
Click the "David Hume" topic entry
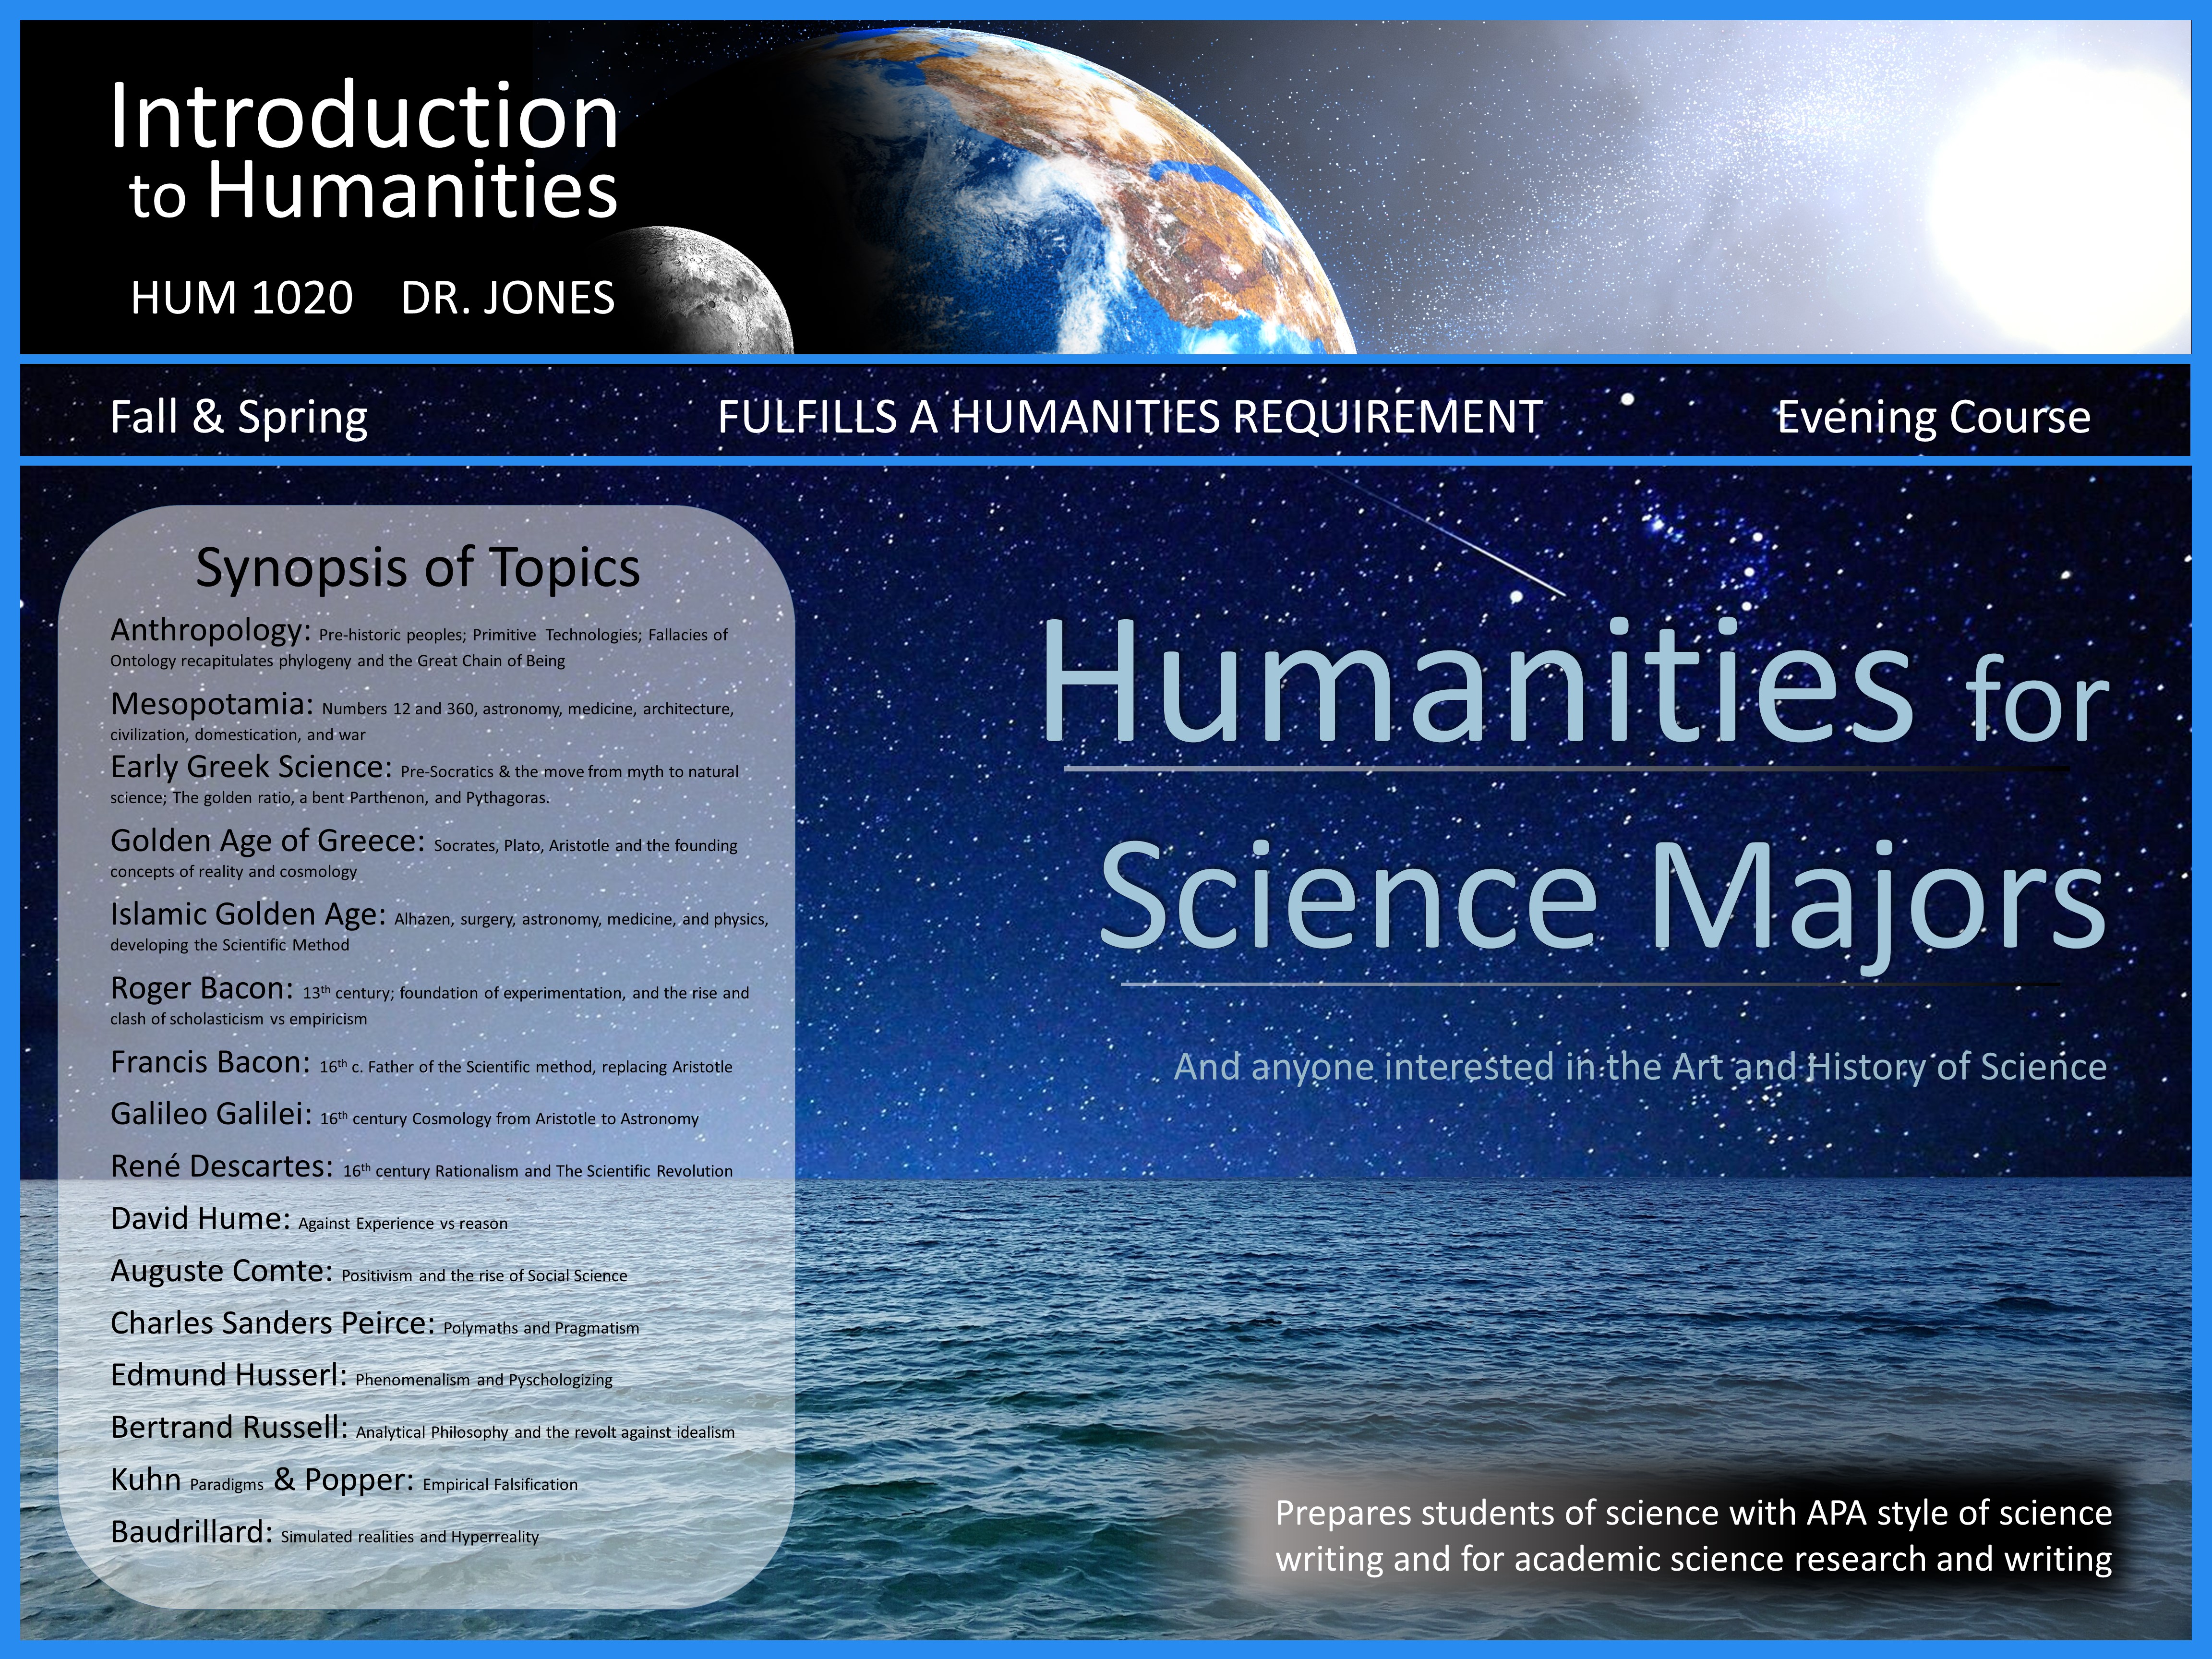(200, 1219)
